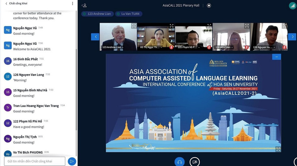Select Lu Van TUAN talking indicator
This screenshot has width=297, height=166.
pyautogui.click(x=129, y=14)
